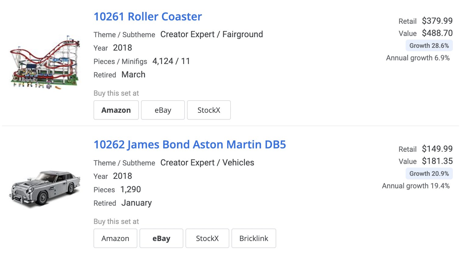Buy the Roller Coaster on eBay
Viewport: 469px width, 259px height.
(x=163, y=110)
